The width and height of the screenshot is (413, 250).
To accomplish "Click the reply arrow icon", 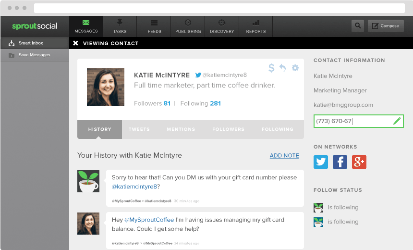I will click(283, 68).
